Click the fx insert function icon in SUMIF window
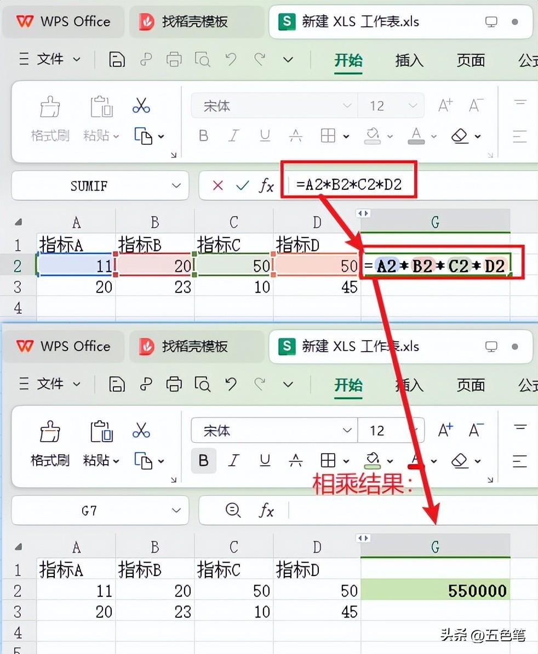Screen dimensions: 538x654 [x=266, y=185]
